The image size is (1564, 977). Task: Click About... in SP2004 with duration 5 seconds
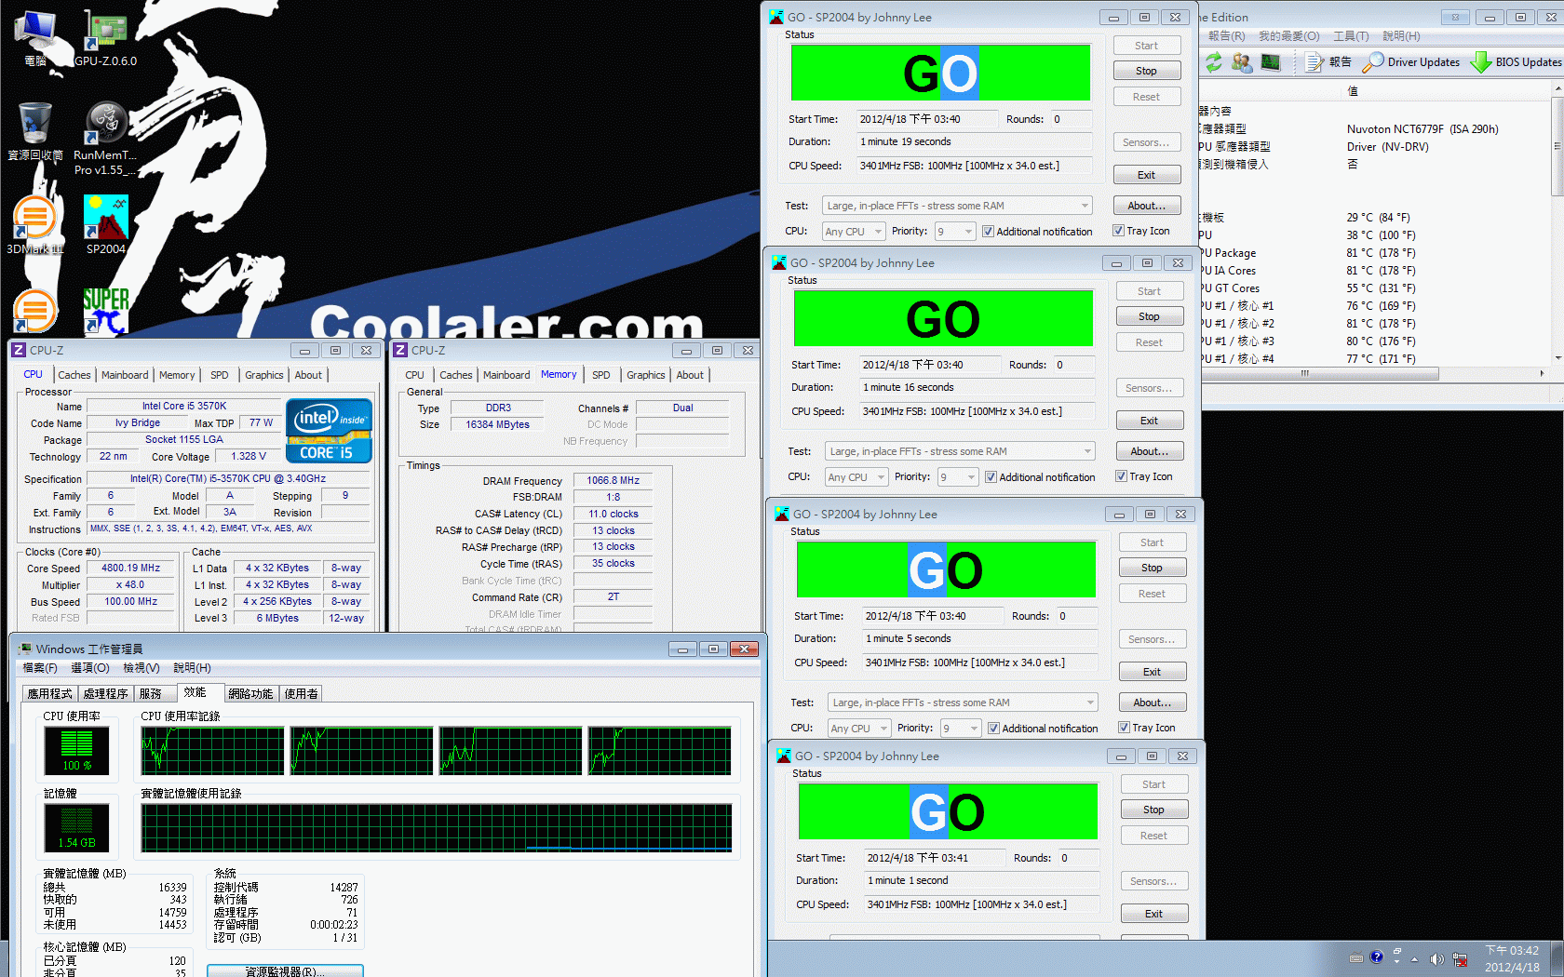pyautogui.click(x=1152, y=703)
